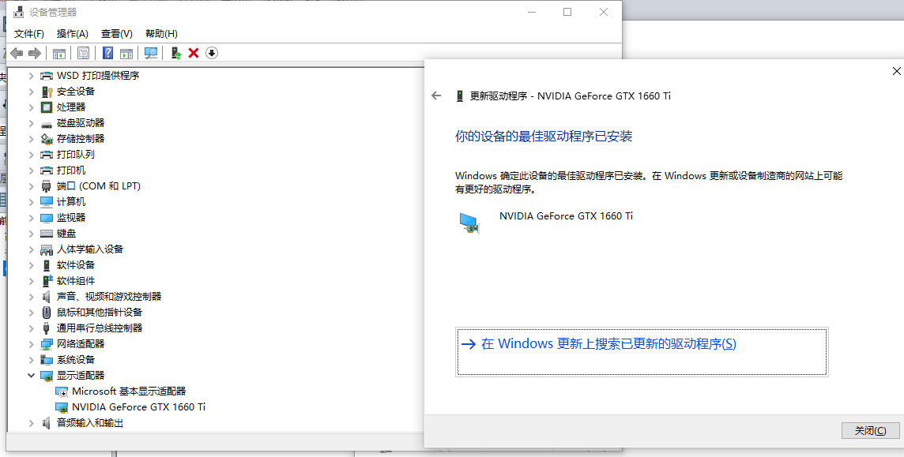The width and height of the screenshot is (904, 457).
Task: Click the Back arrow in Device Manager toolbar
Action: (x=17, y=53)
